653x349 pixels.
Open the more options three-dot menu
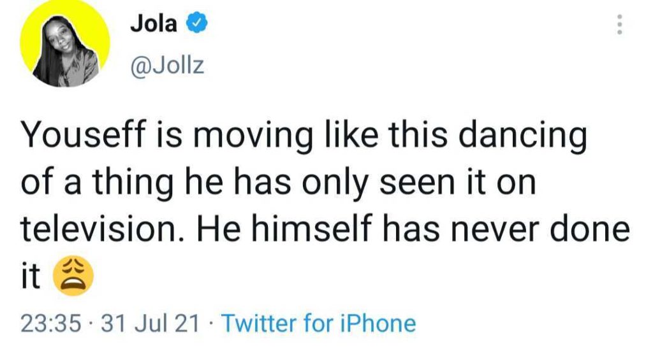(x=617, y=24)
